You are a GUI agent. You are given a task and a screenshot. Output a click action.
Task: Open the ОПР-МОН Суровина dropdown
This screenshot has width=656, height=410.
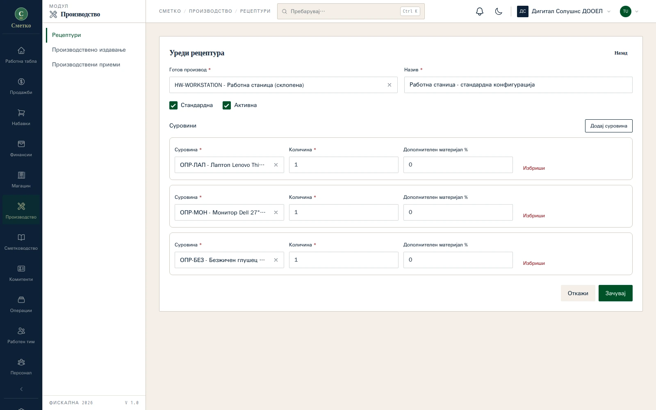click(x=229, y=212)
